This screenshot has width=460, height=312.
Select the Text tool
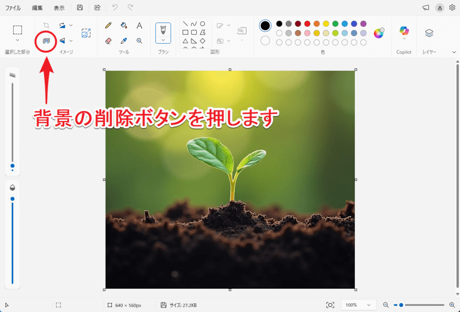(x=139, y=25)
